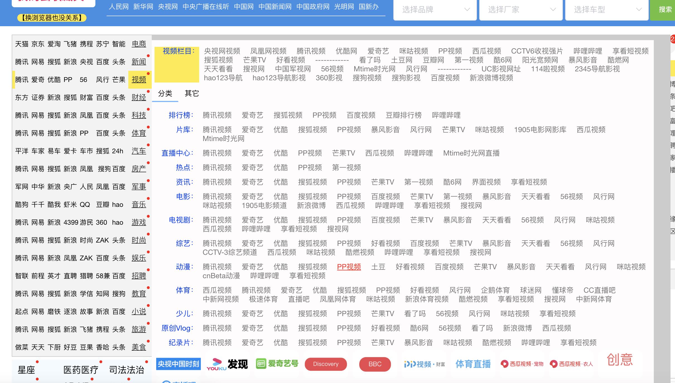
Task: Open the 哔哩哔哩 link in 视频栏目
Action: click(x=587, y=51)
